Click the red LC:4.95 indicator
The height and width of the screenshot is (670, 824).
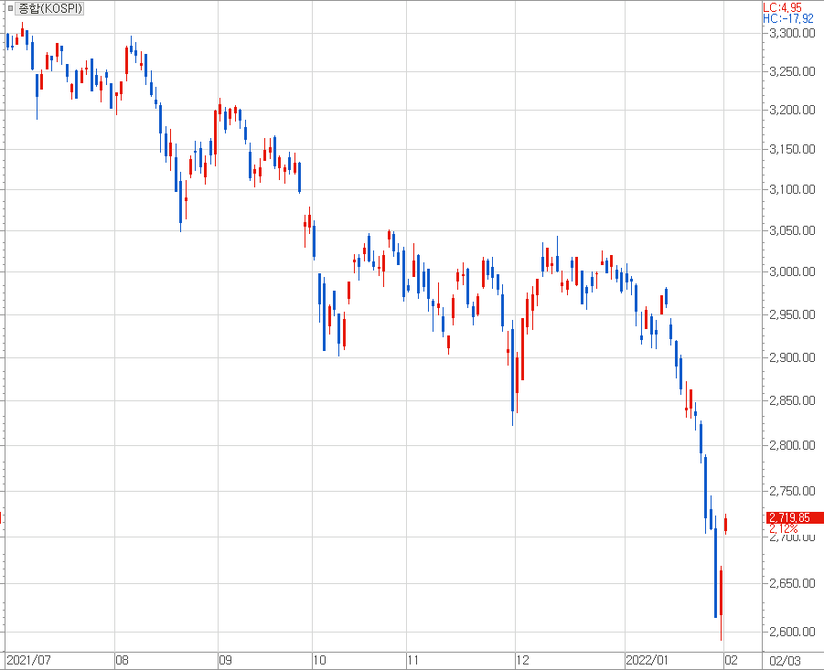click(782, 6)
